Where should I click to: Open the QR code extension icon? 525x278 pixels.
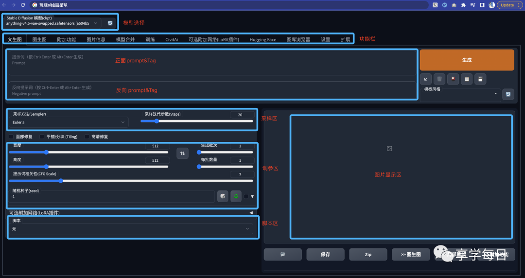(435, 5)
